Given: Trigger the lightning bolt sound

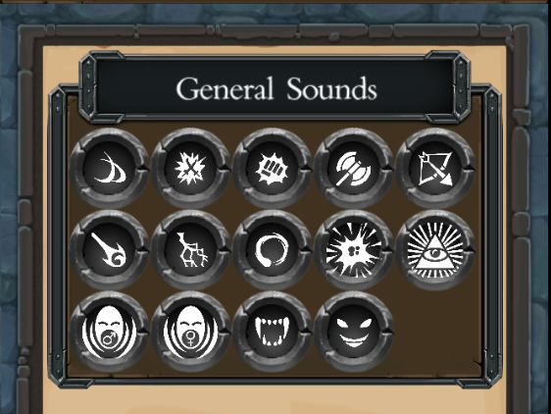Looking at the screenshot, I should coord(190,250).
